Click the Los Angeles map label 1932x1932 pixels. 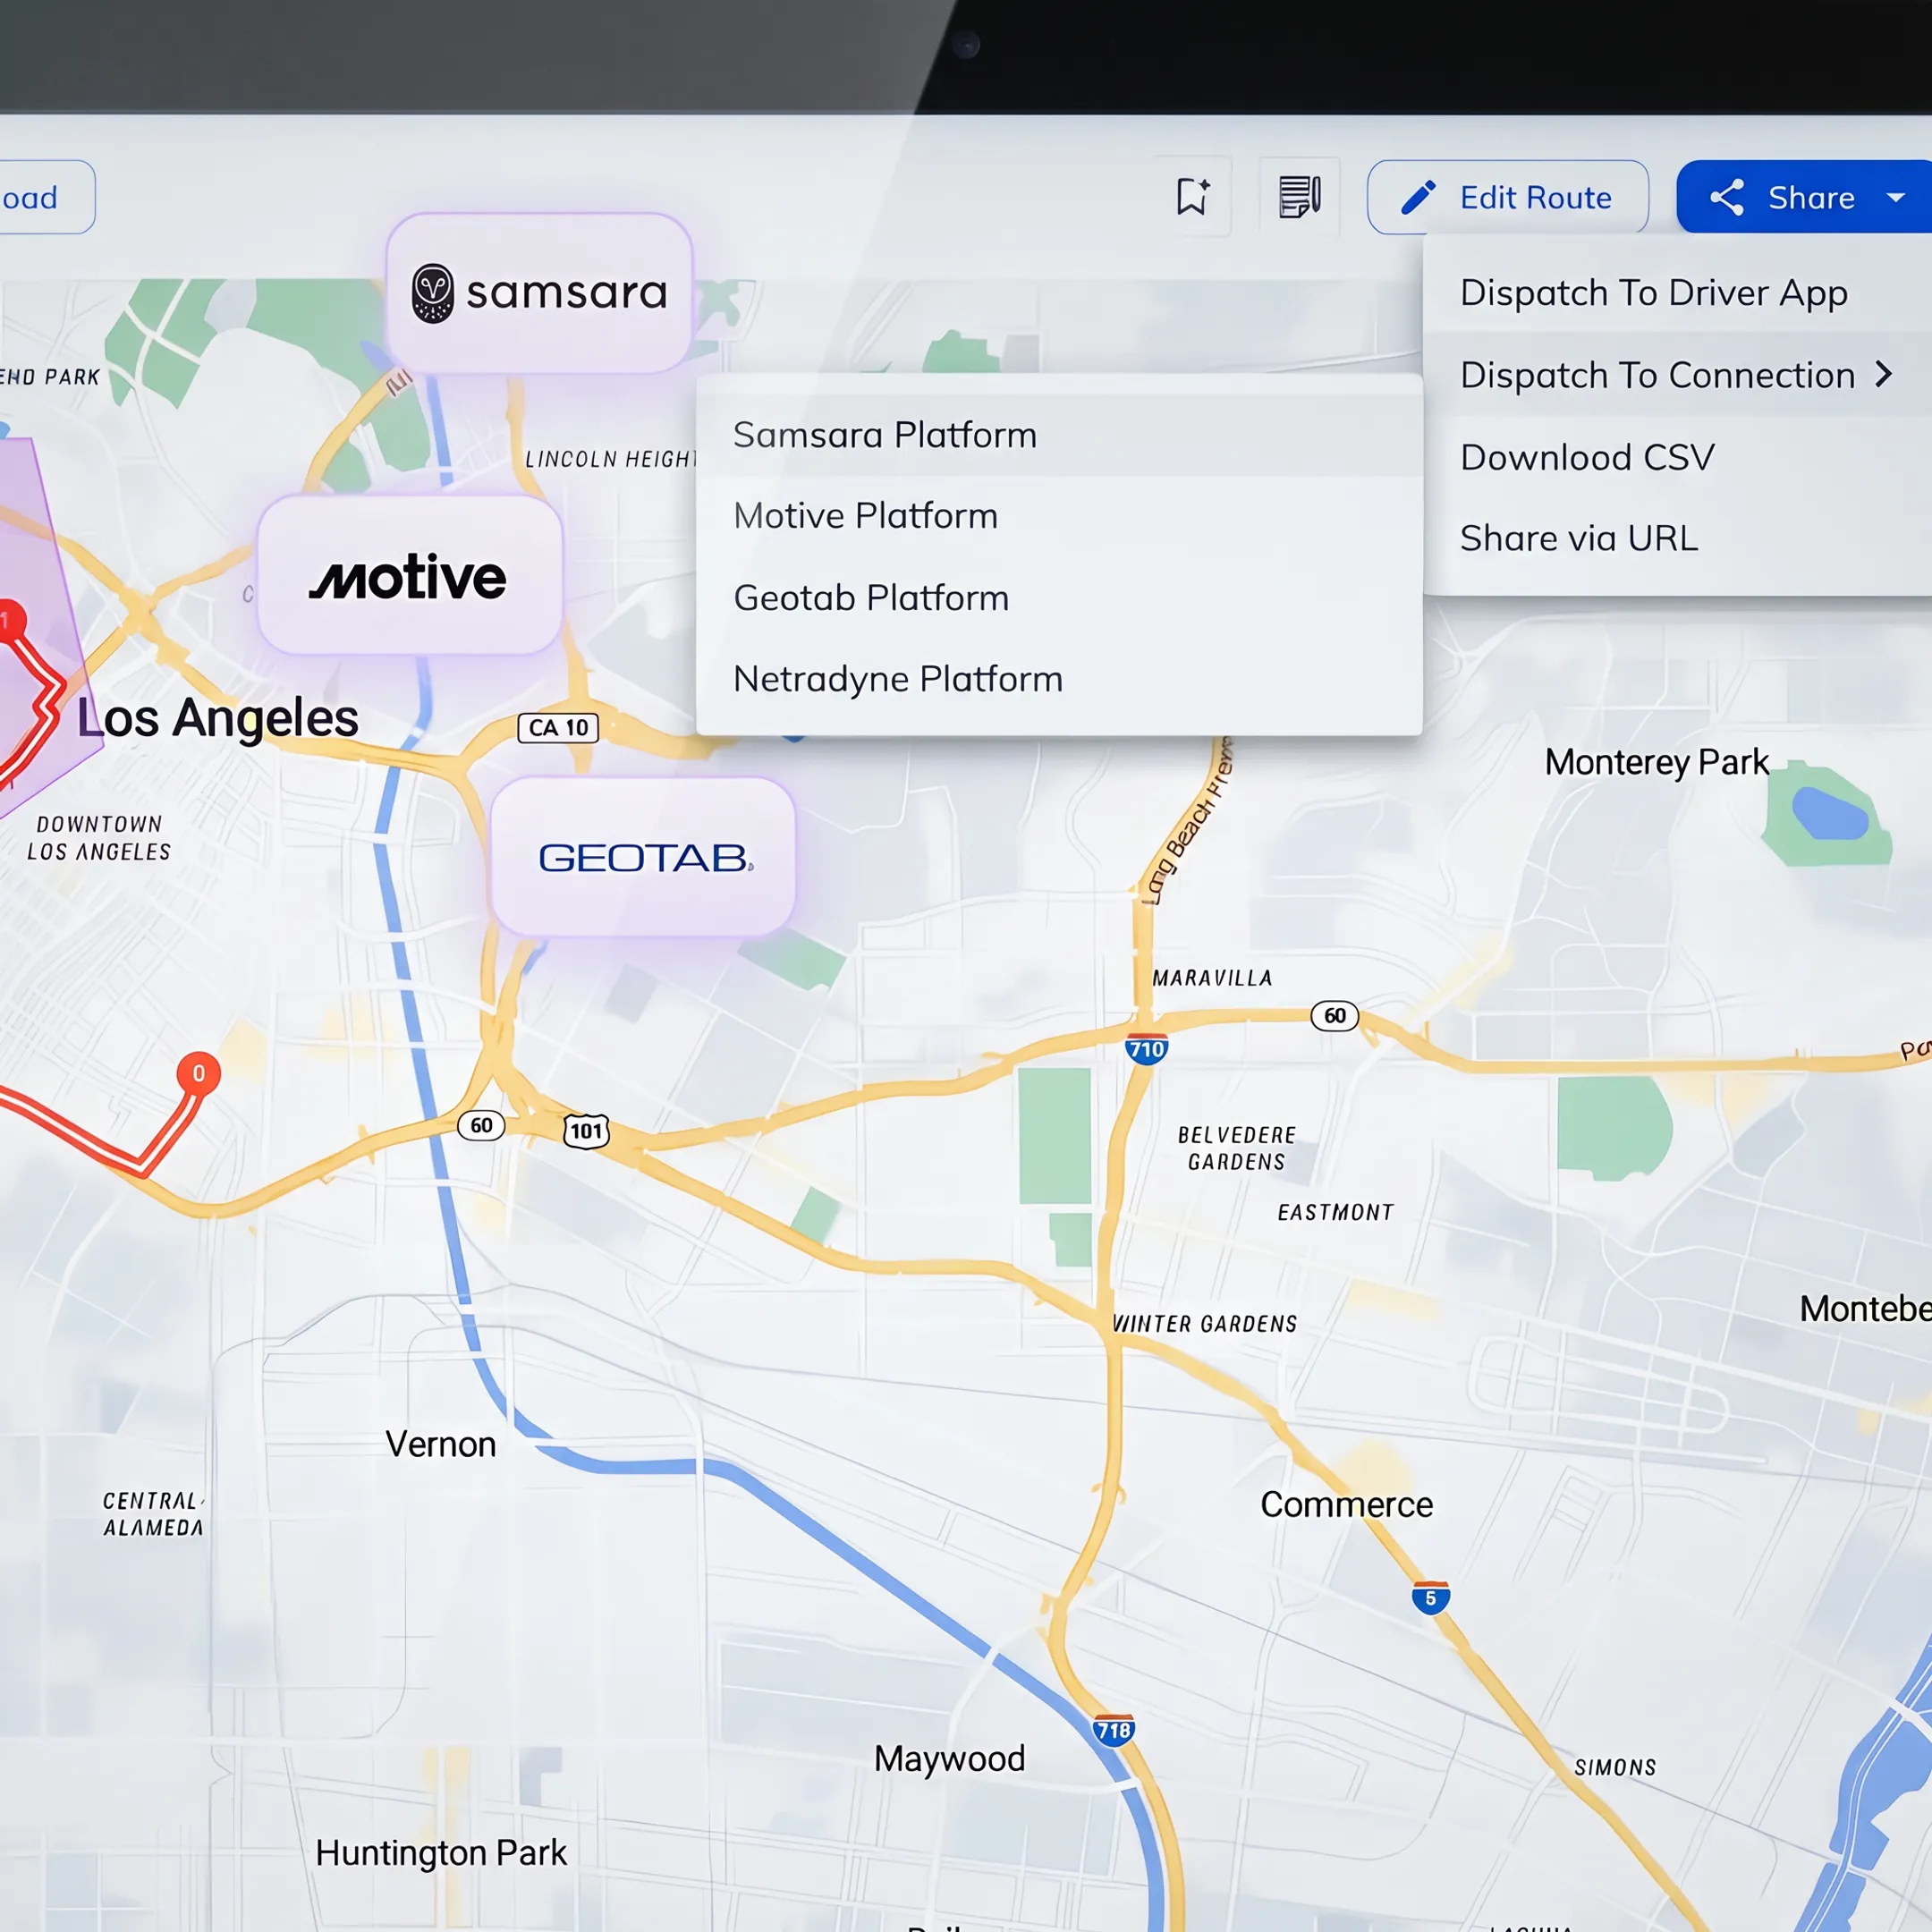coord(218,718)
